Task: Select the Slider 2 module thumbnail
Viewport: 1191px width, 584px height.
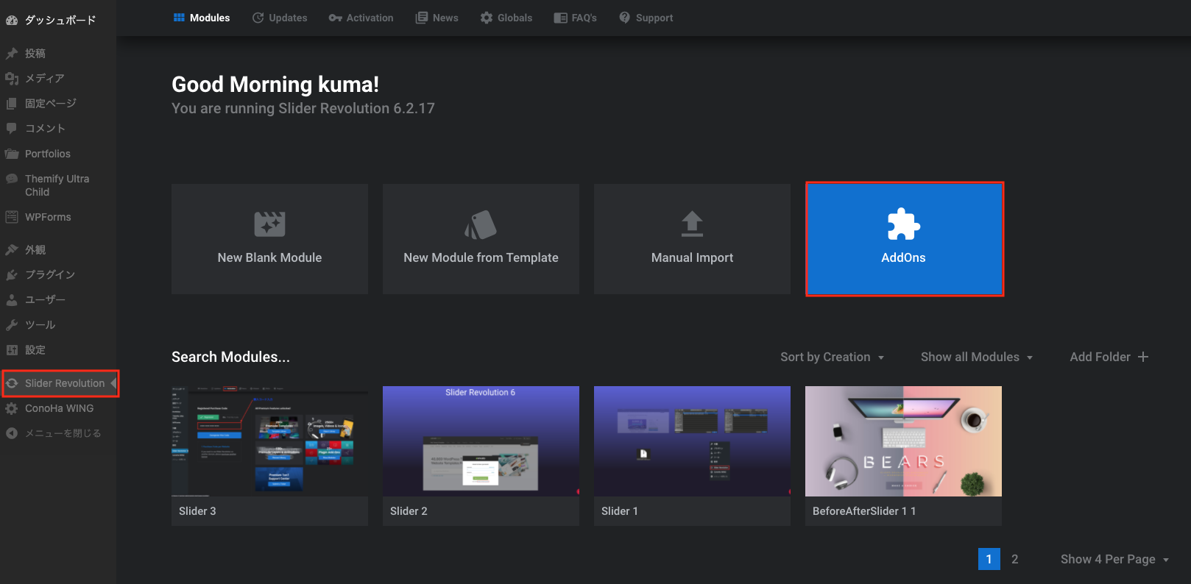Action: pos(481,441)
